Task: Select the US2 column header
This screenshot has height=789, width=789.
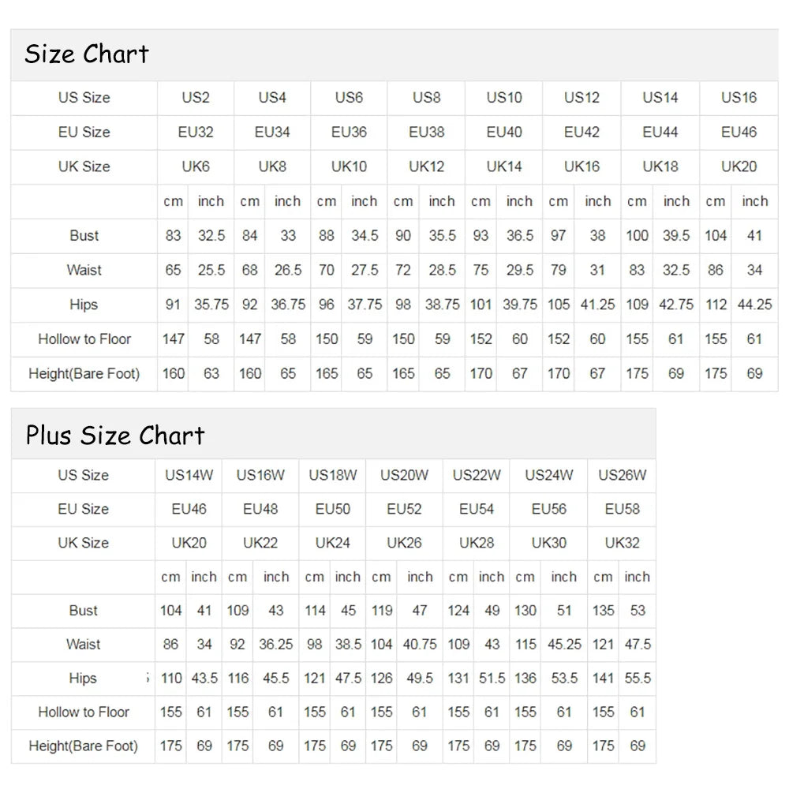Action: tap(196, 98)
